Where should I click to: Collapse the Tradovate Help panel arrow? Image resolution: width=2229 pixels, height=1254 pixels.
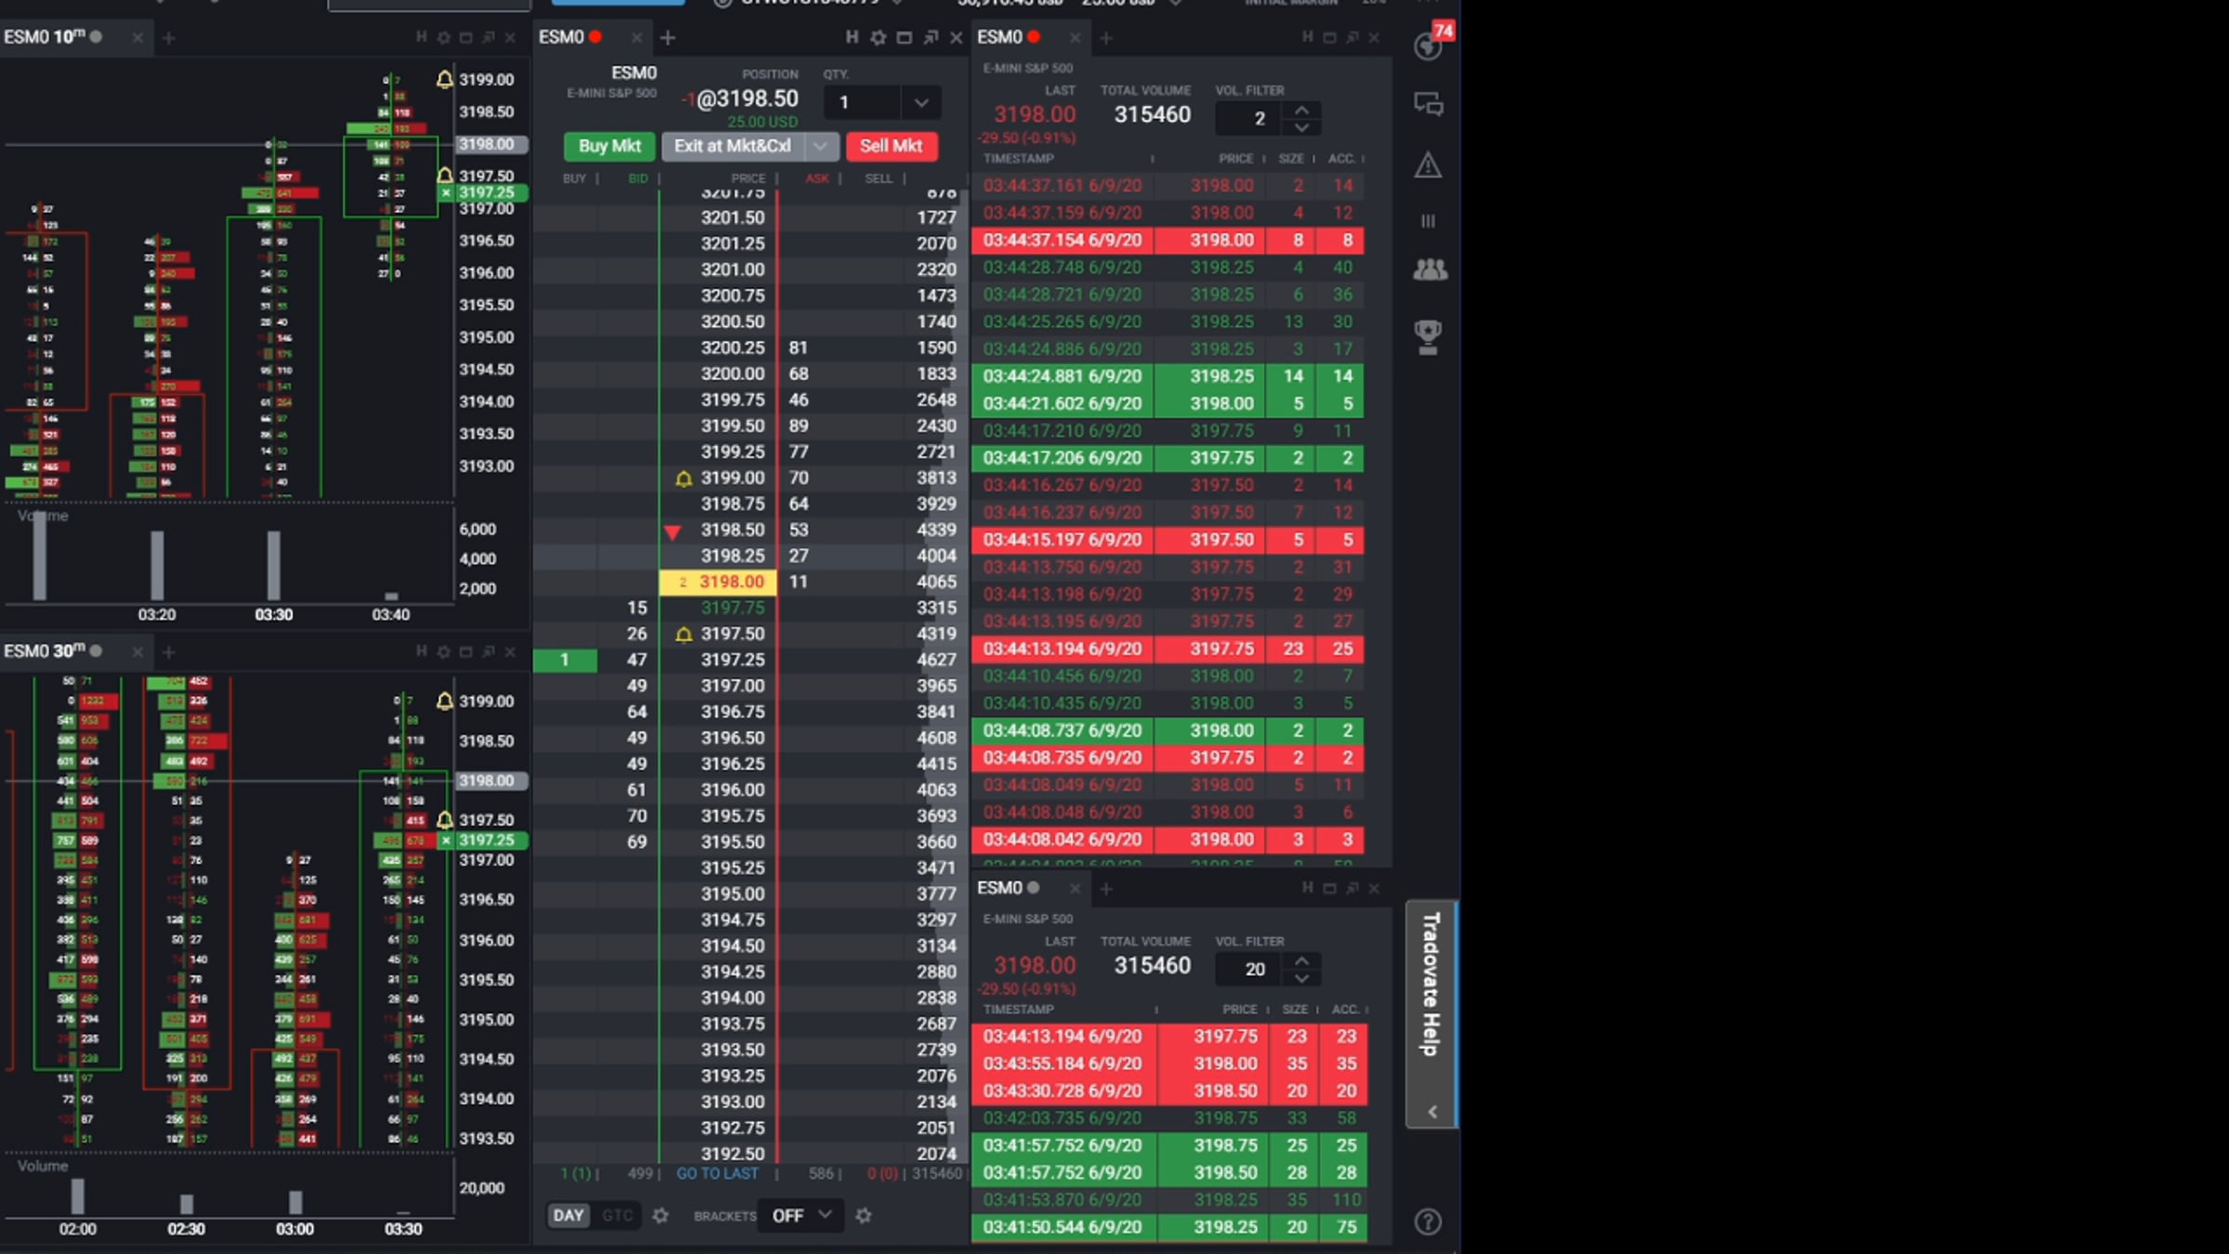pos(1432,1112)
